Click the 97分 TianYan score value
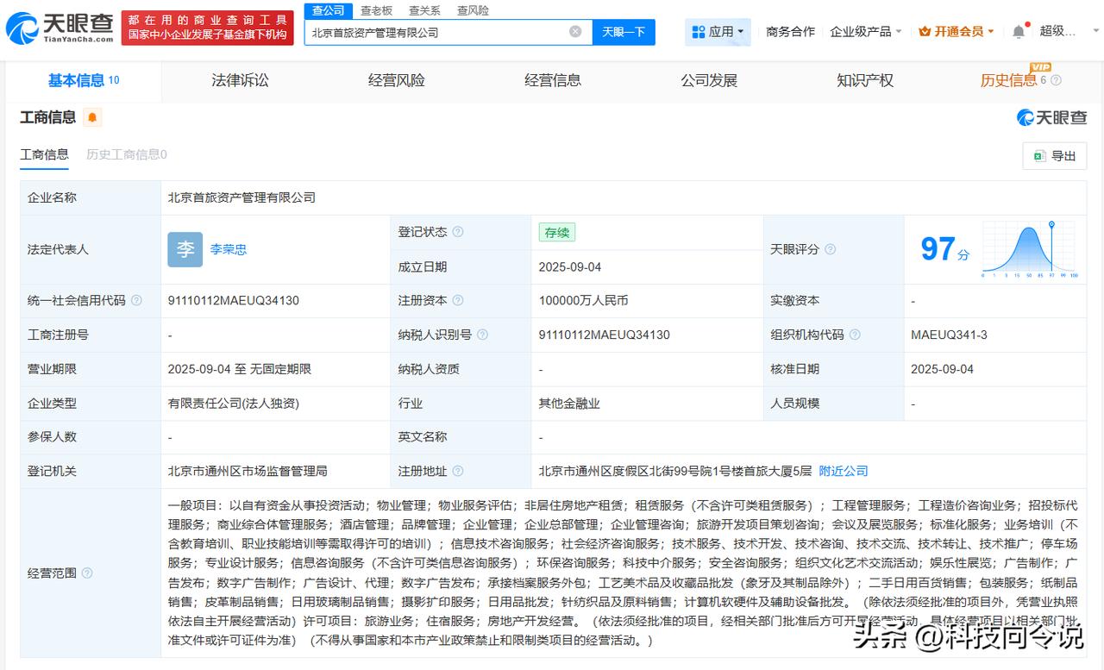The width and height of the screenshot is (1104, 670). tap(944, 249)
